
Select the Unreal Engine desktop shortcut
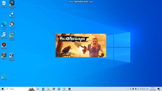pyautogui.click(x=12, y=26)
